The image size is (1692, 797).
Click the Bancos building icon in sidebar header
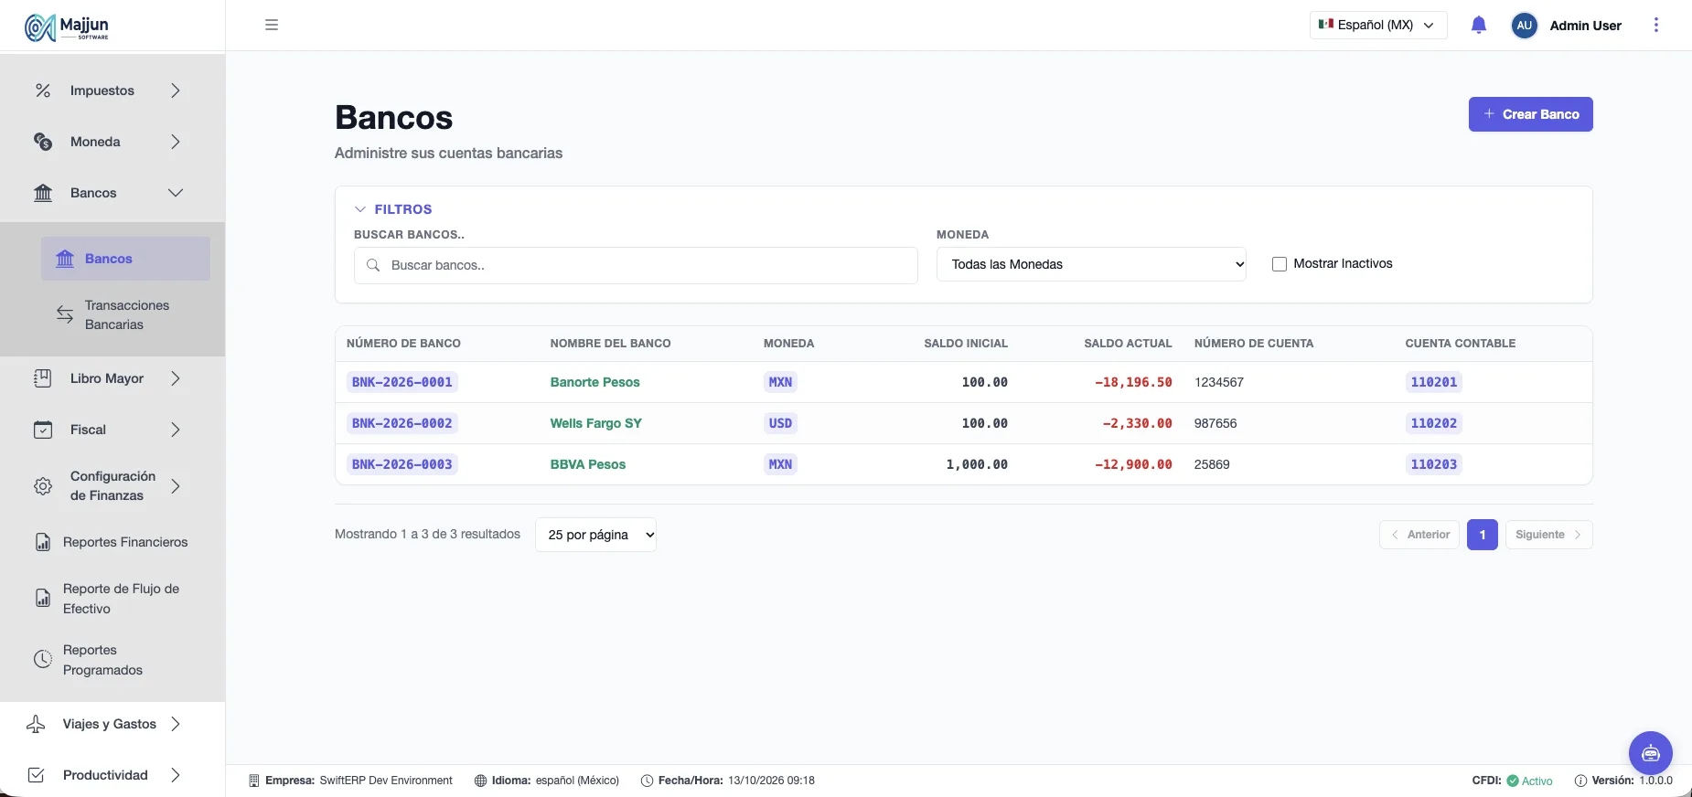(x=43, y=193)
